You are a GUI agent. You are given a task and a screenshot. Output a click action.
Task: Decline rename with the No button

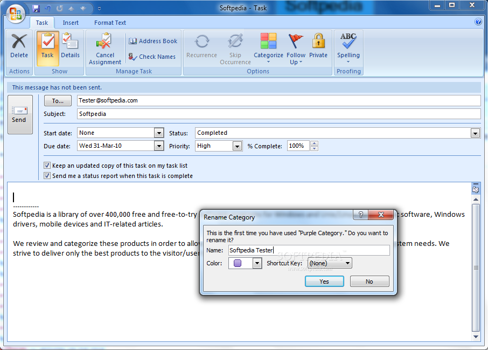369,282
